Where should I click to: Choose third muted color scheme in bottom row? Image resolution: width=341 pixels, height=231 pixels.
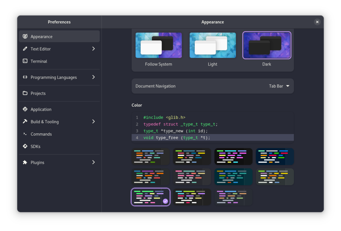[233, 197]
